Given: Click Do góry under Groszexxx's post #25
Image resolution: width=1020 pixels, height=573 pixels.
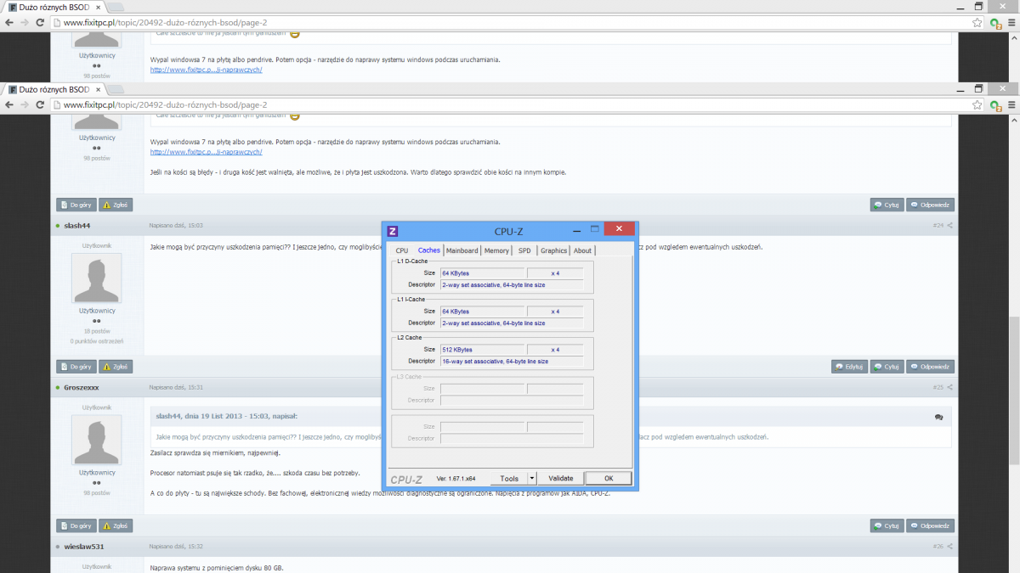Looking at the screenshot, I should point(76,525).
